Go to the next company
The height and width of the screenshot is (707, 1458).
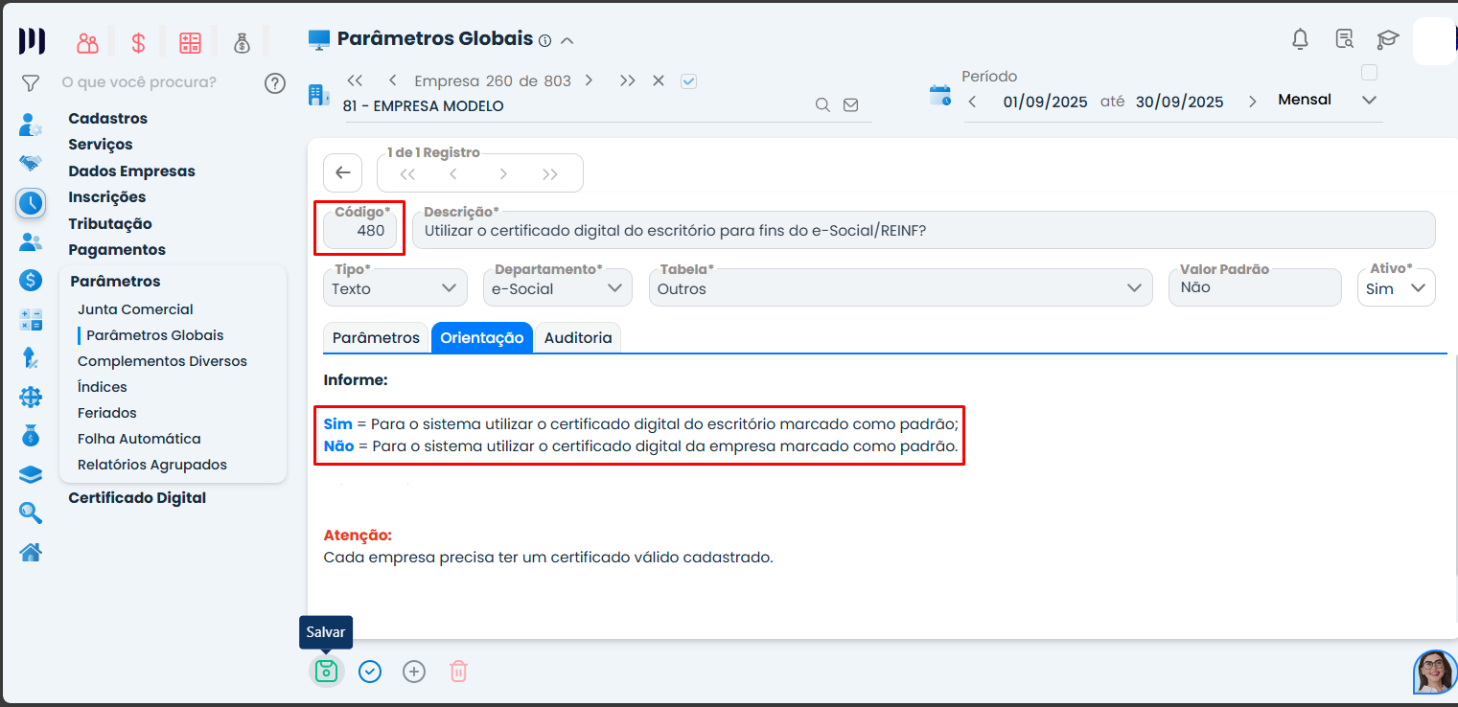pos(589,80)
